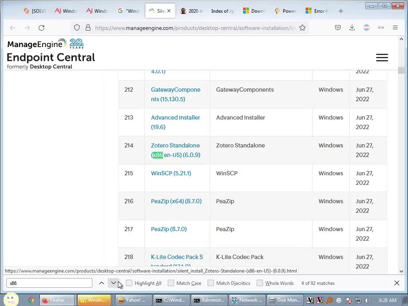Click the page vertical scrollbar thumb
Image resolution: width=408 pixels, height=306 pixels.
[401, 70]
